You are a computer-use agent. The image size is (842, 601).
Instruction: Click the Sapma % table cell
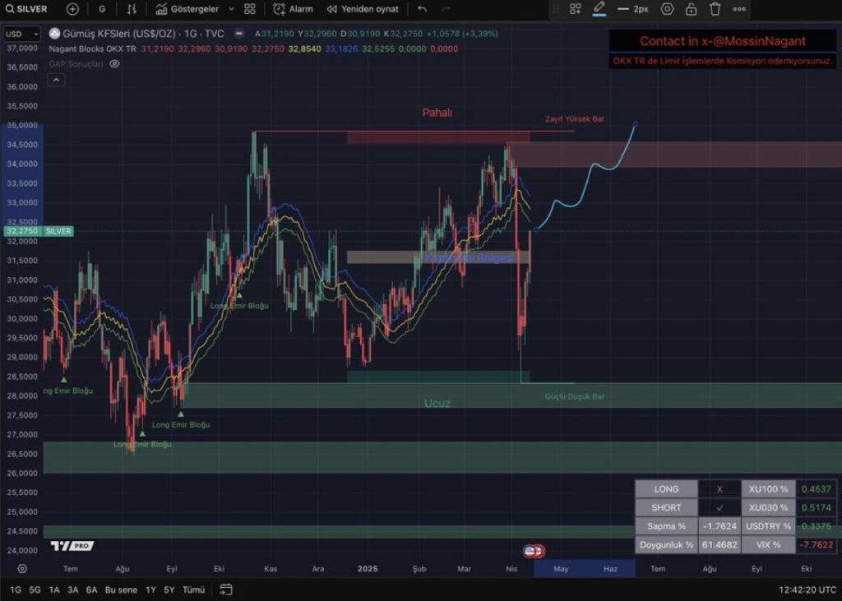tap(666, 526)
